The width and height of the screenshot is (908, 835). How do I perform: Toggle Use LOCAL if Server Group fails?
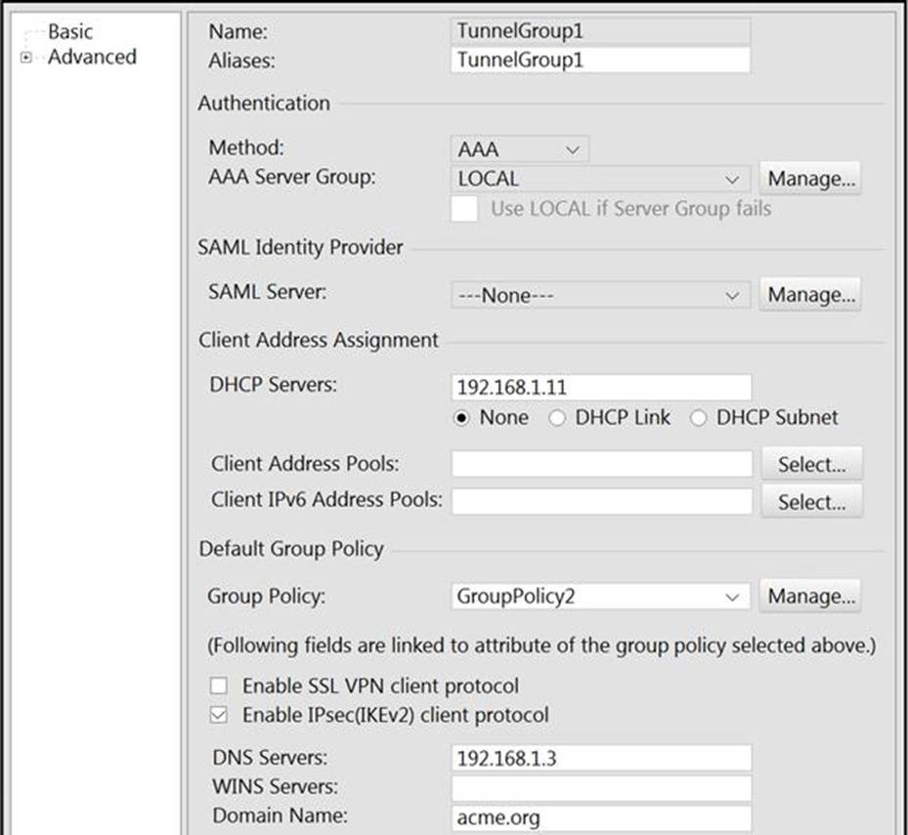464,209
